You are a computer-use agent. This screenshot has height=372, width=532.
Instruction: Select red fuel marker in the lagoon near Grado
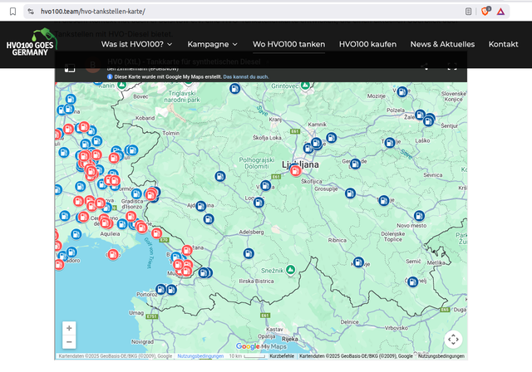coord(113,254)
